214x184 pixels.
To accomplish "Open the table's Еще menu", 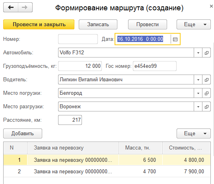I will (194, 133).
